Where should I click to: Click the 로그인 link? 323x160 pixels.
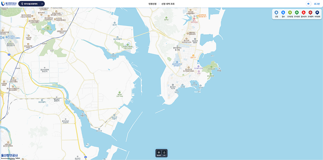point(316,4)
